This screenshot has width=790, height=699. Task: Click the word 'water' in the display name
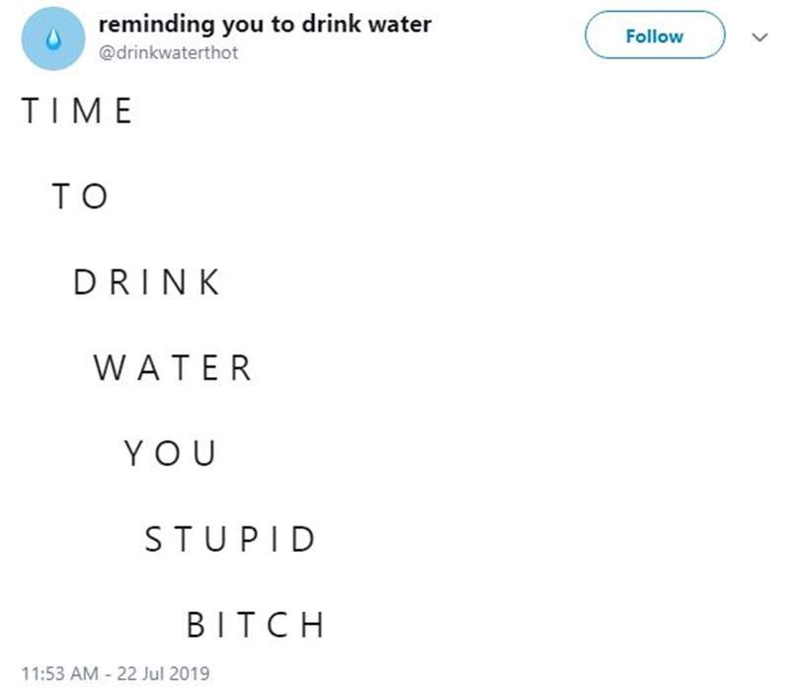click(404, 24)
